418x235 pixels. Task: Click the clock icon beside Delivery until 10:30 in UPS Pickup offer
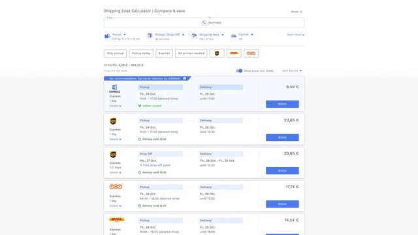pos(139,139)
